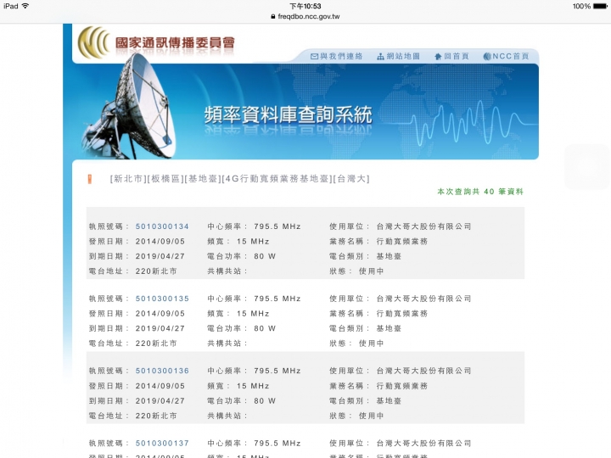Click 15 MHz bandwidth in record 5010300136
The width and height of the screenshot is (611, 458).
click(x=253, y=386)
